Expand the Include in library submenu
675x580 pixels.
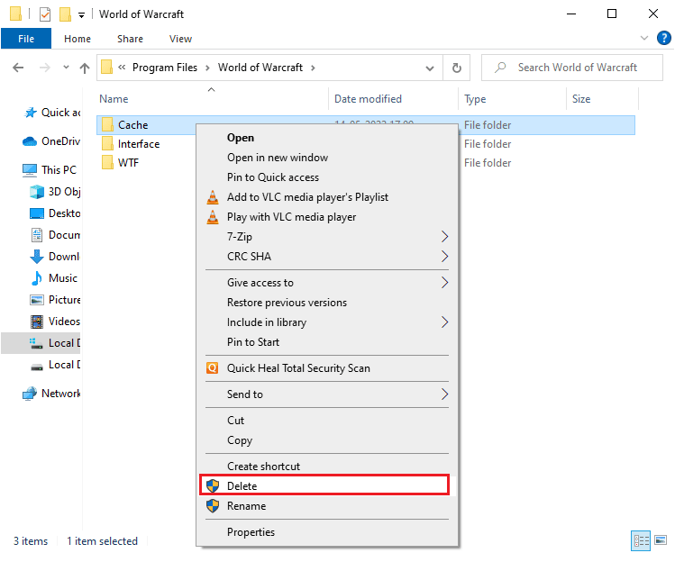coord(327,322)
